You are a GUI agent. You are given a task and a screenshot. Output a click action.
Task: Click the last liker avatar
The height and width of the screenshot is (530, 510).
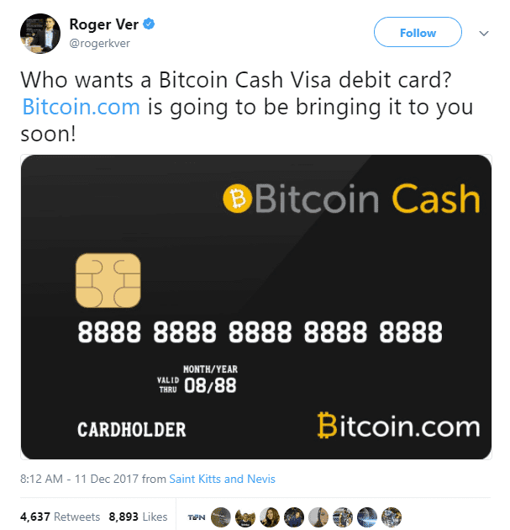pos(392,517)
